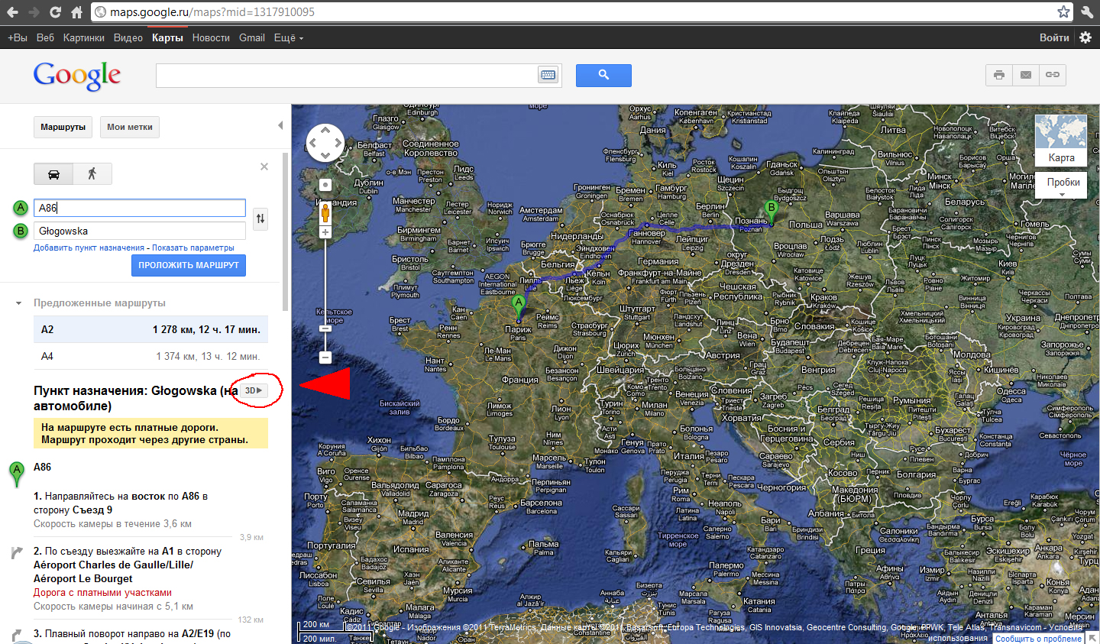The height and width of the screenshot is (644, 1100).
Task: Select driving directions mode
Action: (x=53, y=174)
